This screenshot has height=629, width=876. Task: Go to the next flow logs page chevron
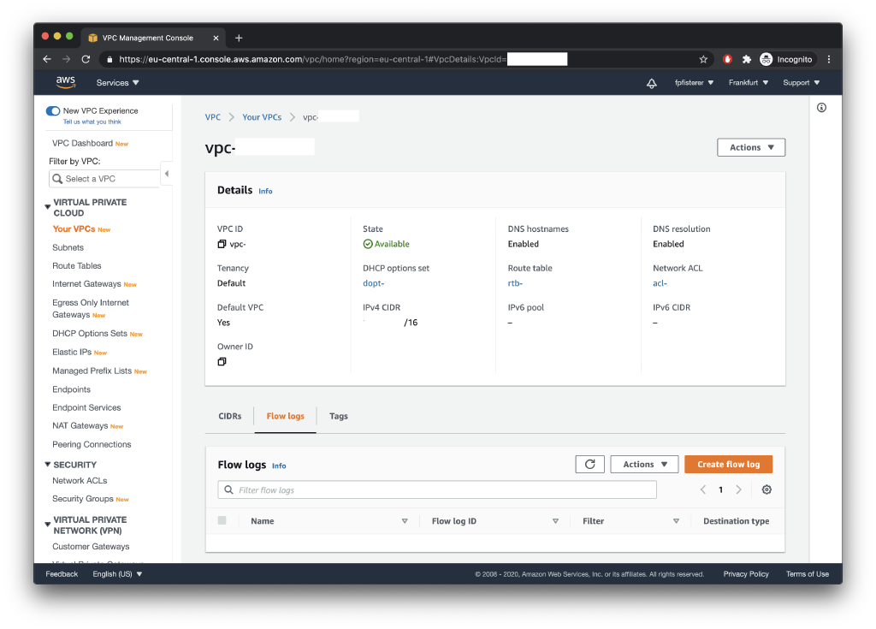tap(738, 490)
